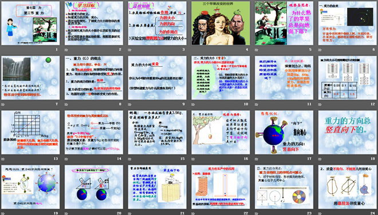Viewport: 378px width, 215px height.
Task: Click animation star icon under slide 16
Action: click(193, 159)
